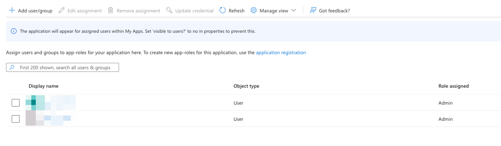This screenshot has height=146, width=501.
Task: Sort by the Display name column header
Action: point(43,86)
